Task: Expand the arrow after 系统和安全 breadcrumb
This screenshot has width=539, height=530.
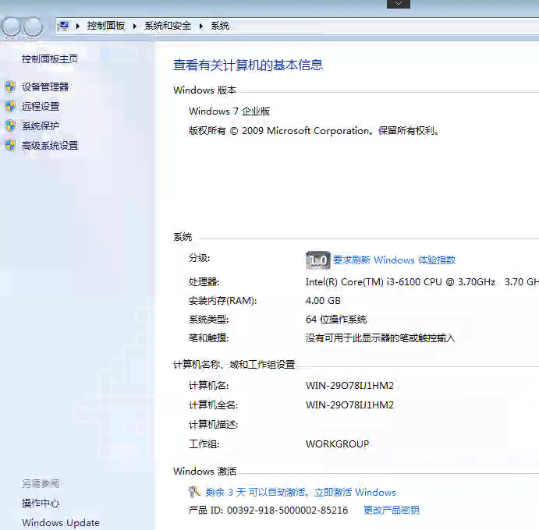Action: pyautogui.click(x=201, y=26)
